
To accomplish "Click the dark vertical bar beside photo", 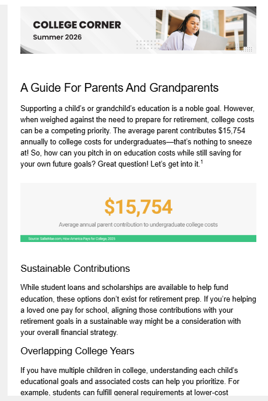I will point(245,30).
